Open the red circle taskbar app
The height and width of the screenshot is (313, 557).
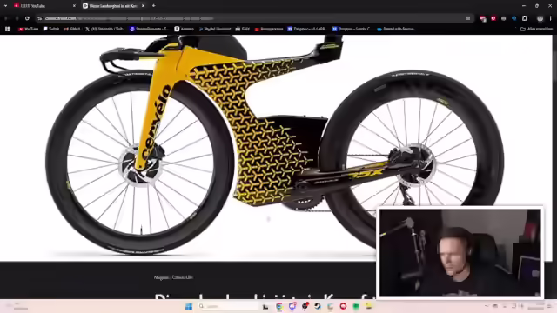(343, 306)
